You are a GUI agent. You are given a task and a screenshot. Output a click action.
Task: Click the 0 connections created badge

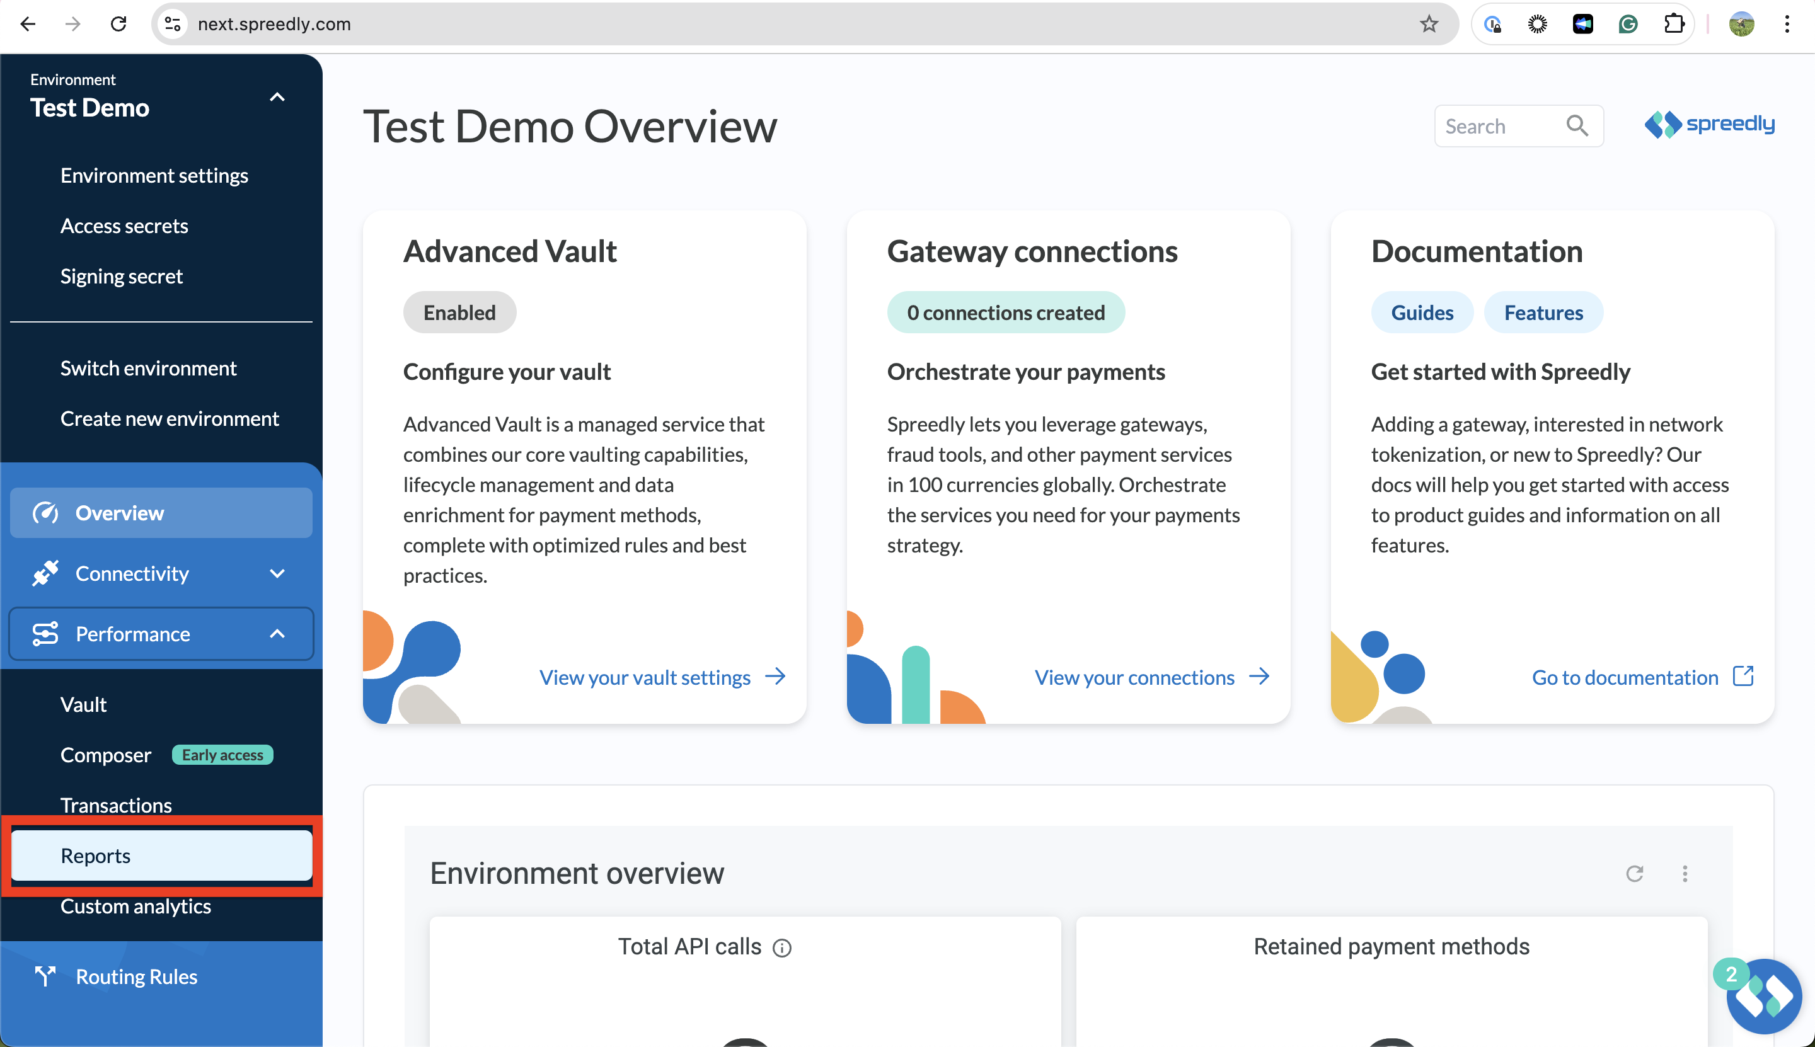click(x=1005, y=312)
